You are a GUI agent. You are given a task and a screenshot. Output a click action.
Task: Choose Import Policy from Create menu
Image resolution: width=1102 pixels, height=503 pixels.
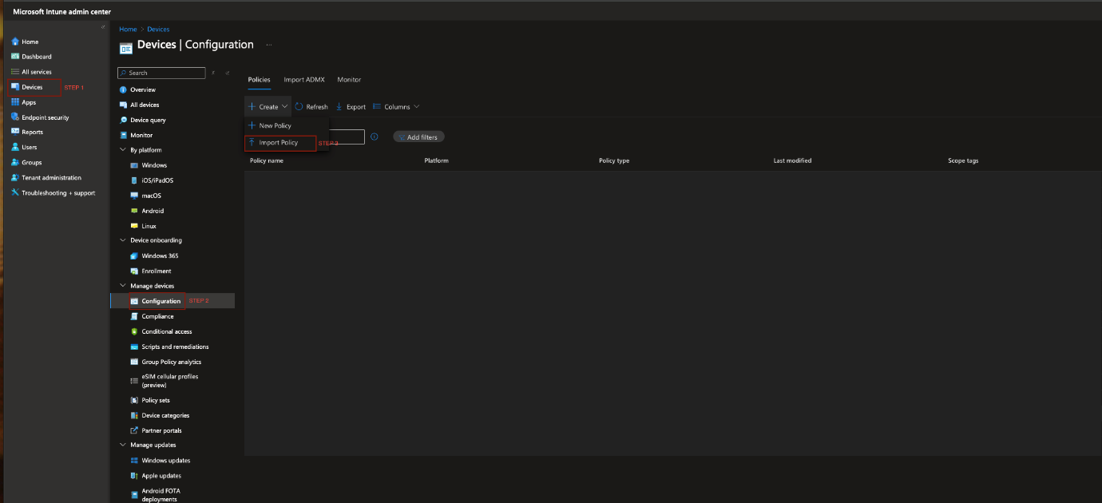[281, 143]
